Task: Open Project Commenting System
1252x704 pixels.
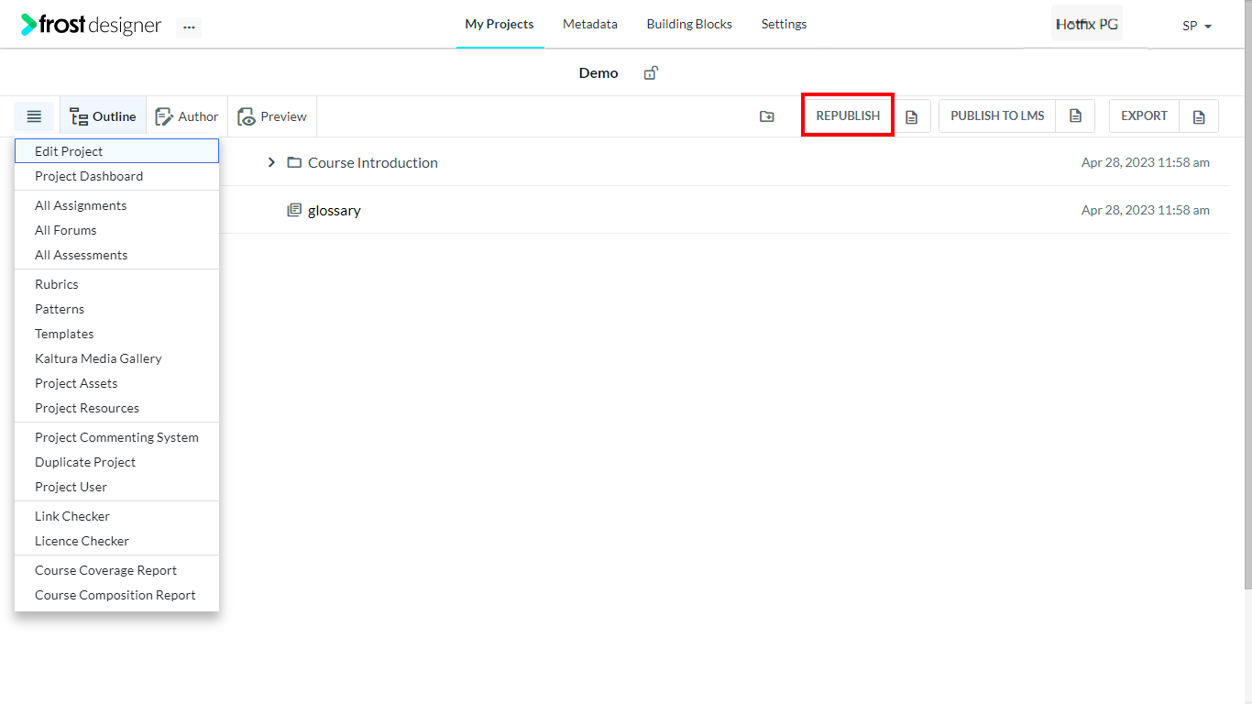Action: click(x=116, y=437)
